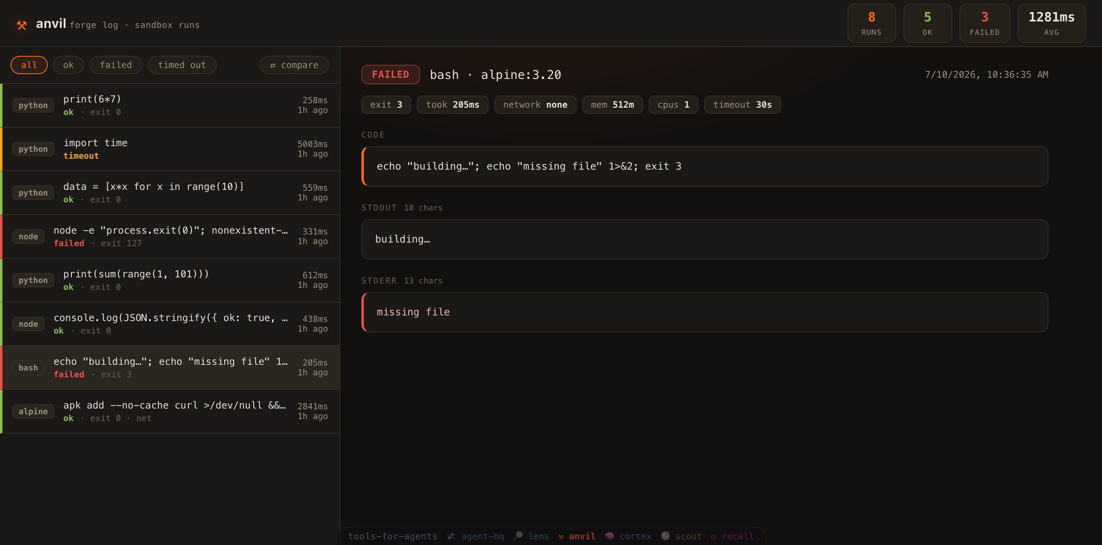Image resolution: width=1102 pixels, height=545 pixels.
Task: Open the 'import time' timeout run
Action: (170, 149)
